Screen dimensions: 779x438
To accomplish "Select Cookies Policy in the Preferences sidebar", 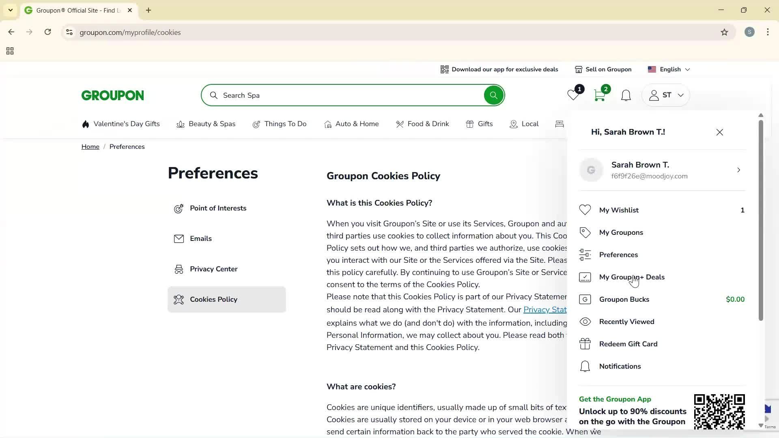I will [x=213, y=299].
